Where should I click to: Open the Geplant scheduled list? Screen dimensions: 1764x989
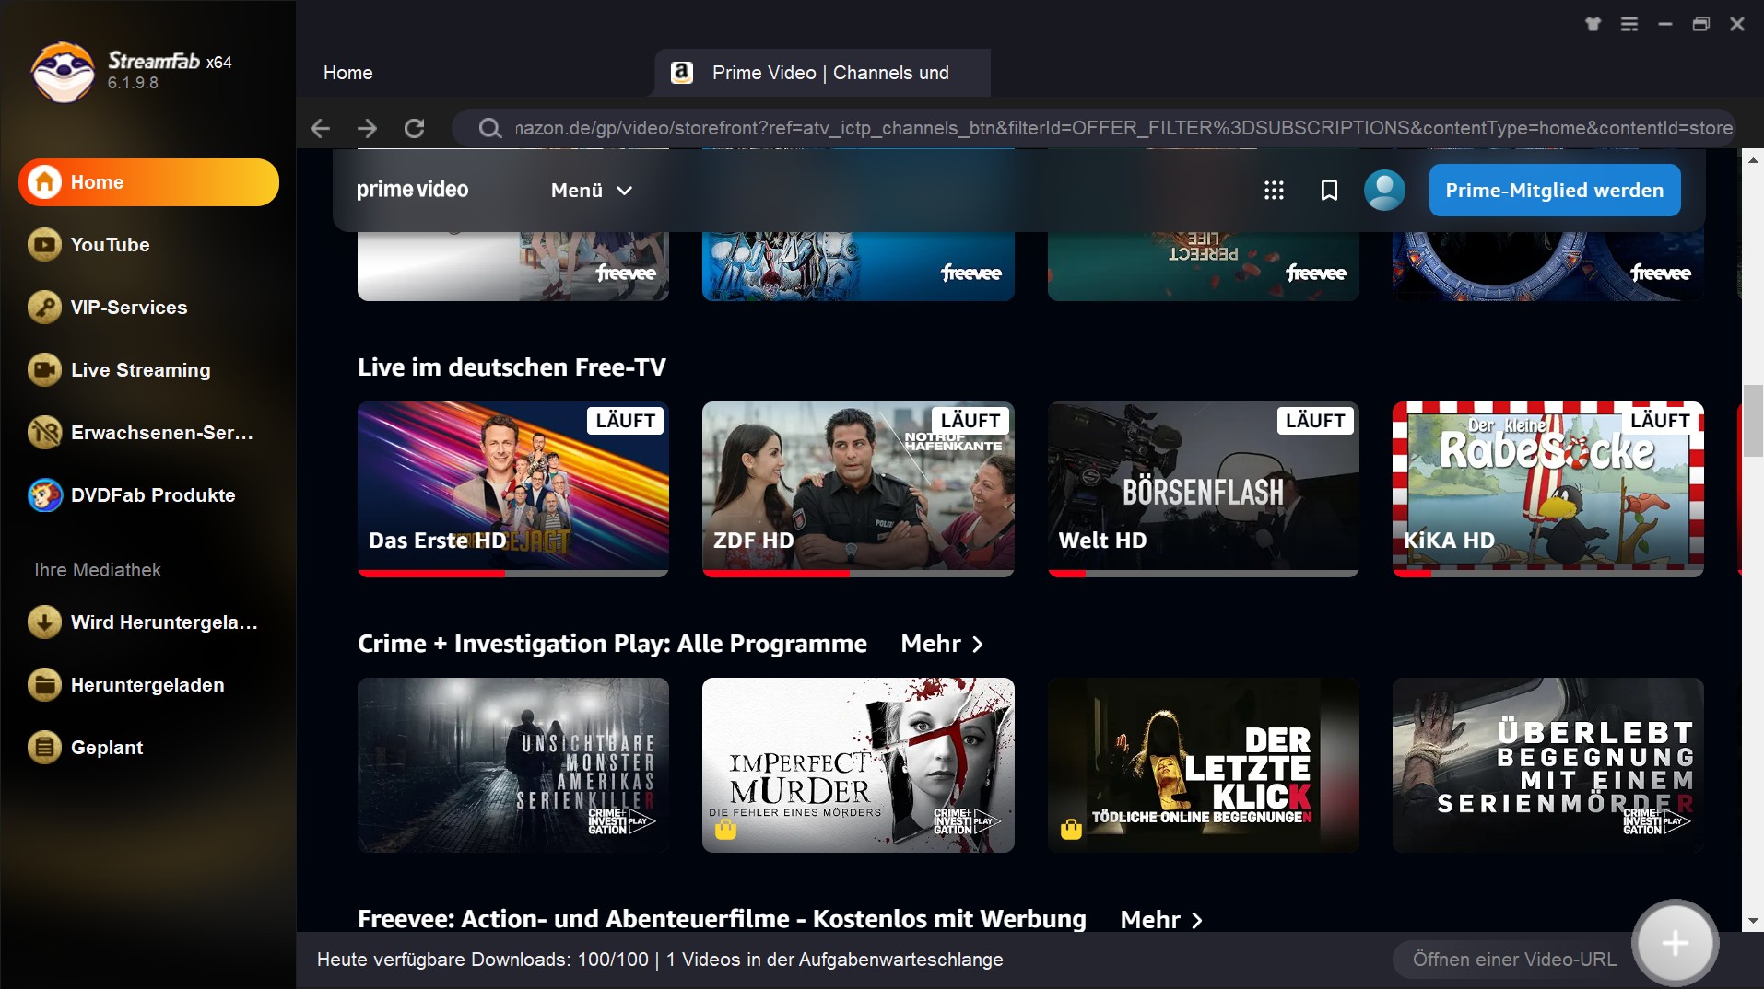coord(148,748)
